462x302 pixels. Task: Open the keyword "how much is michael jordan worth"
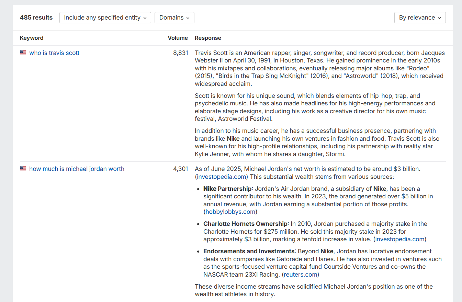77,169
